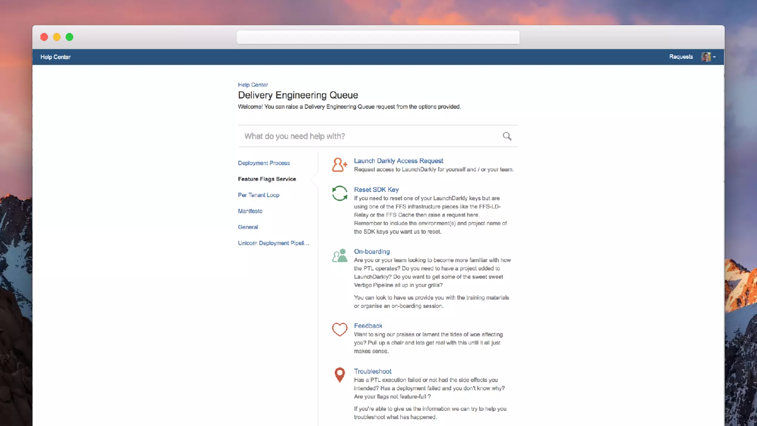Select Unicorn Deployment Pipeline category

click(x=273, y=243)
